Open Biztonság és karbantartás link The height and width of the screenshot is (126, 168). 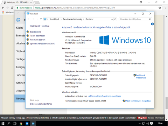tap(41, 104)
